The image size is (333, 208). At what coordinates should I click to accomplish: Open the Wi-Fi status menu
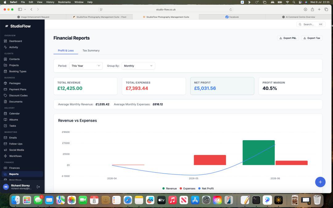point(287,2)
